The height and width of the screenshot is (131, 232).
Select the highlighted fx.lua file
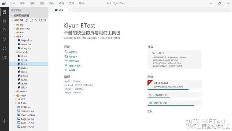pos(29,64)
